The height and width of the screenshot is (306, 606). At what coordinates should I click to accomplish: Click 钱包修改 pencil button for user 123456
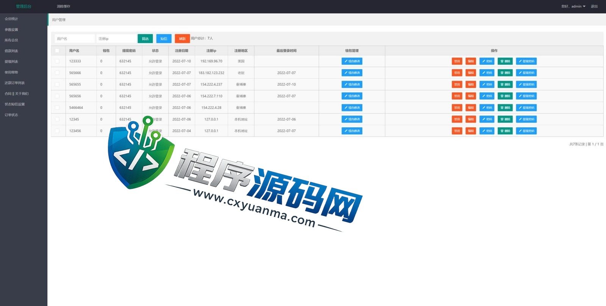coord(352,131)
